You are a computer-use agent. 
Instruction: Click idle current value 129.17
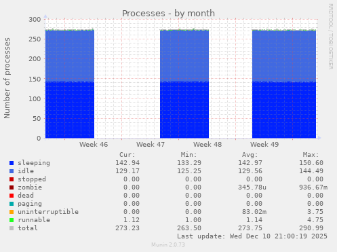[x=127, y=171]
